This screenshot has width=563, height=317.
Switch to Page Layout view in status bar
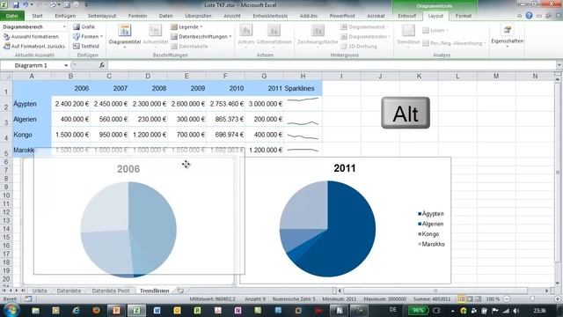pyautogui.click(x=470, y=299)
